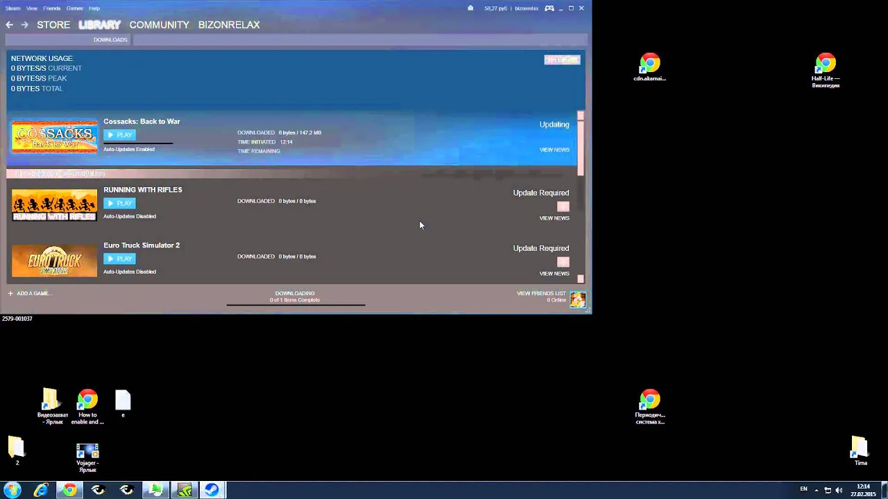The image size is (888, 499).
Task: Play RUNNING WITH RIFLES
Action: click(119, 203)
